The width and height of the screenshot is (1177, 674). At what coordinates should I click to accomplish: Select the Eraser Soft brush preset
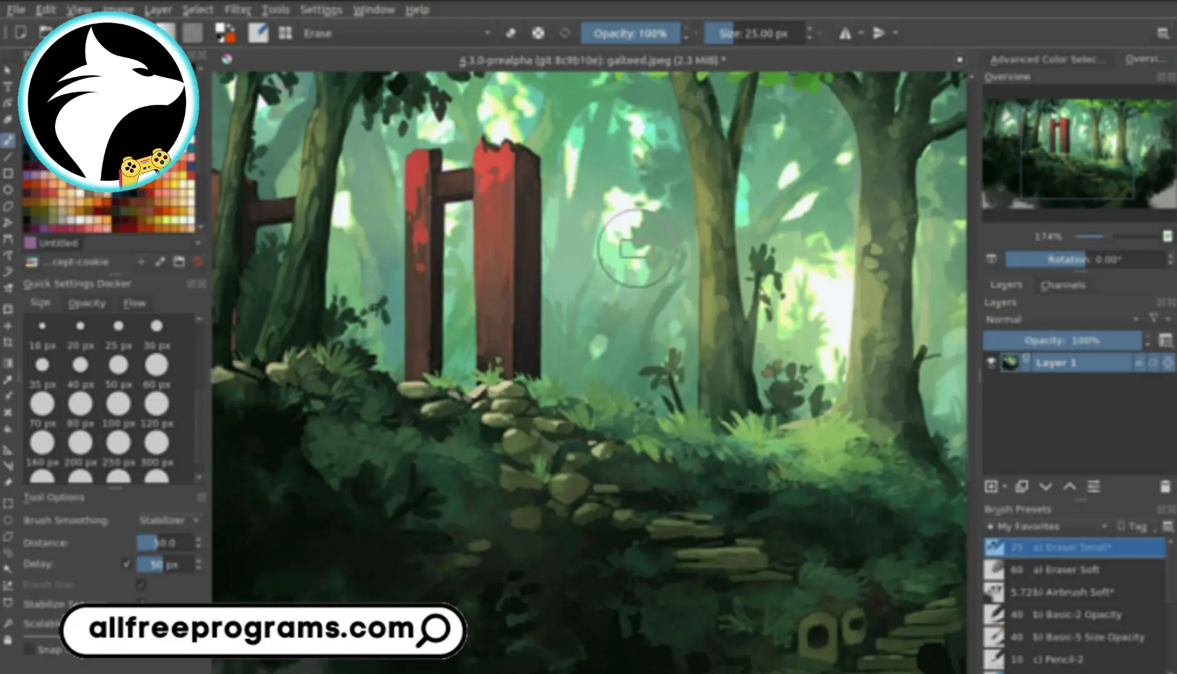[x=1073, y=570]
